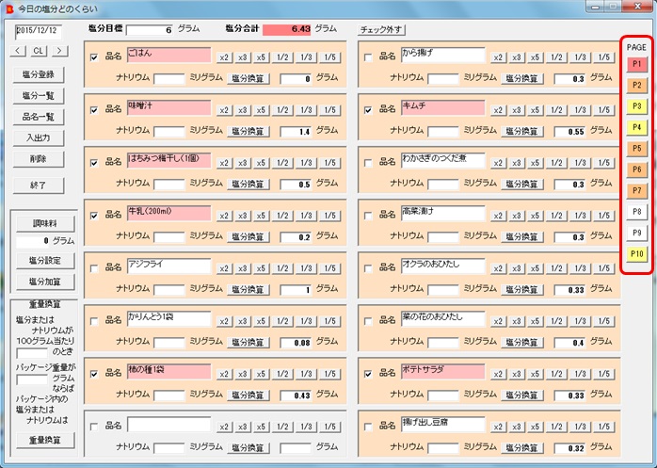Enable the アジフライ checkbox
Image resolution: width=657 pixels, height=468 pixels.
pyautogui.click(x=94, y=268)
